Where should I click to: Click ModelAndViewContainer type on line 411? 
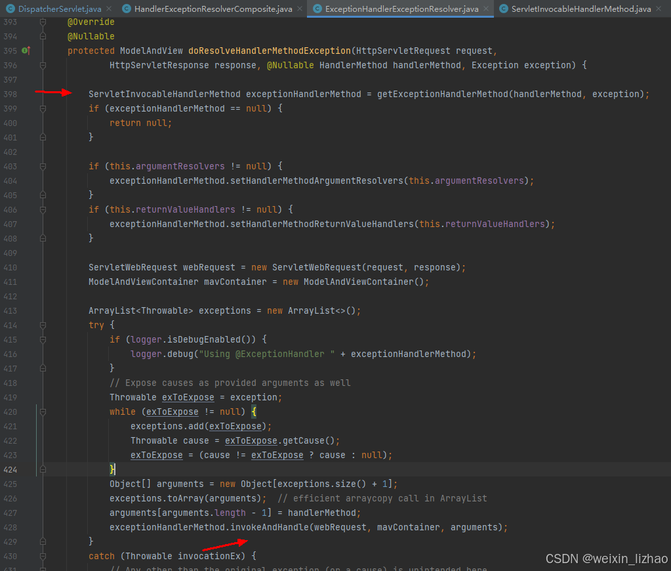pyautogui.click(x=144, y=282)
